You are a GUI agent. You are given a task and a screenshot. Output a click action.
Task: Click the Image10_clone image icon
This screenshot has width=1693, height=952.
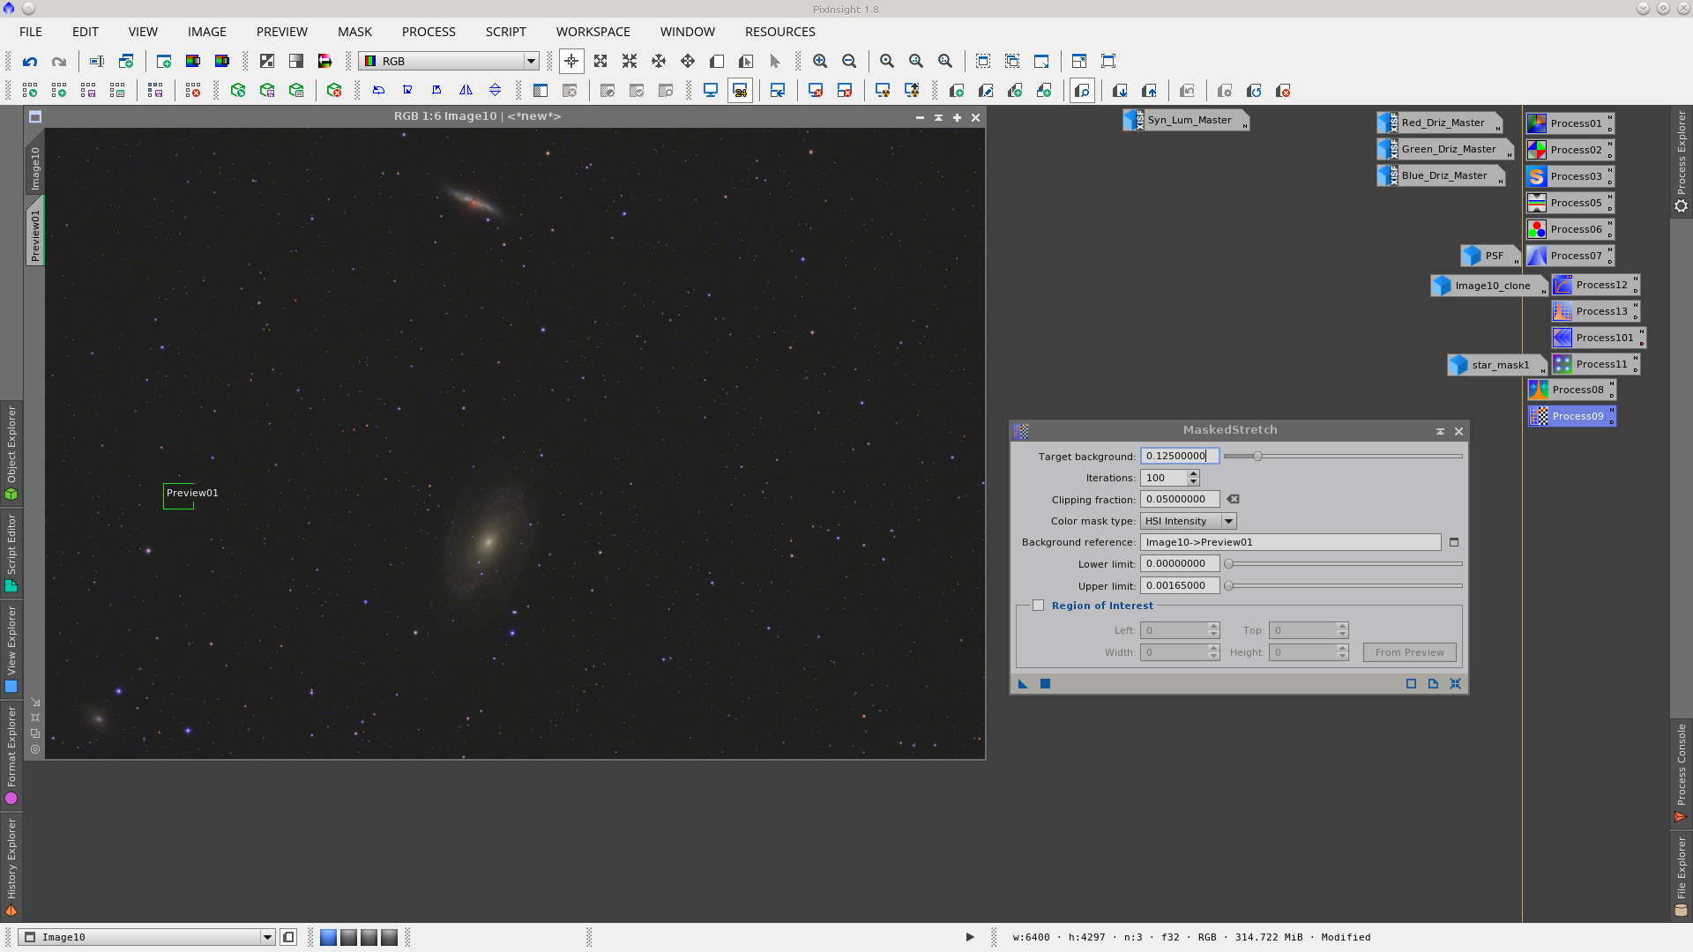1488,286
